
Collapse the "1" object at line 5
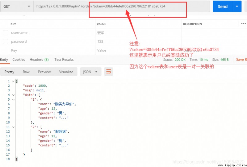pos(13,100)
